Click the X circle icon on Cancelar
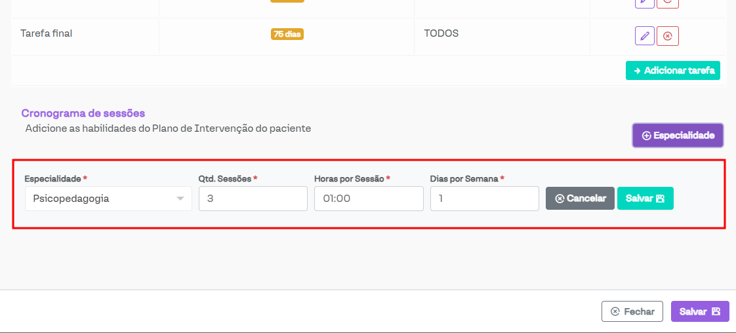 [x=560, y=199]
